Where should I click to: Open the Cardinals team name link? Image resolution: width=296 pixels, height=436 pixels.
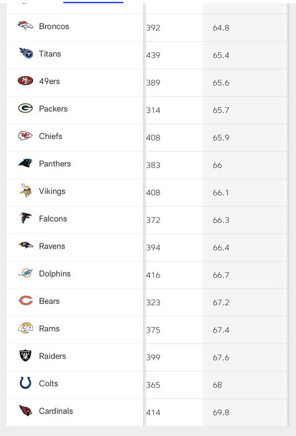(56, 411)
